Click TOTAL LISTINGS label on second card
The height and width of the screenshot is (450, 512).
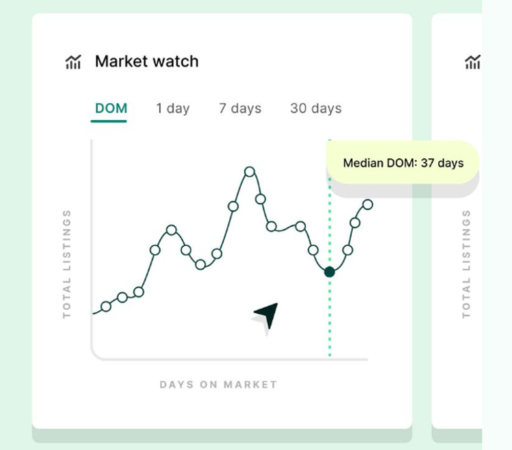466,264
